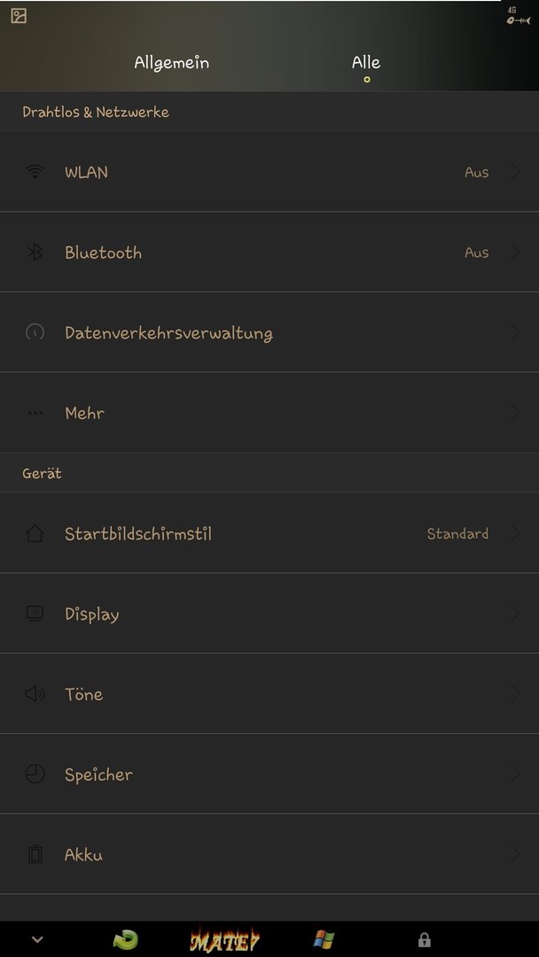Collapse navigation bar with down chevron
539x957 pixels.
click(x=37, y=940)
